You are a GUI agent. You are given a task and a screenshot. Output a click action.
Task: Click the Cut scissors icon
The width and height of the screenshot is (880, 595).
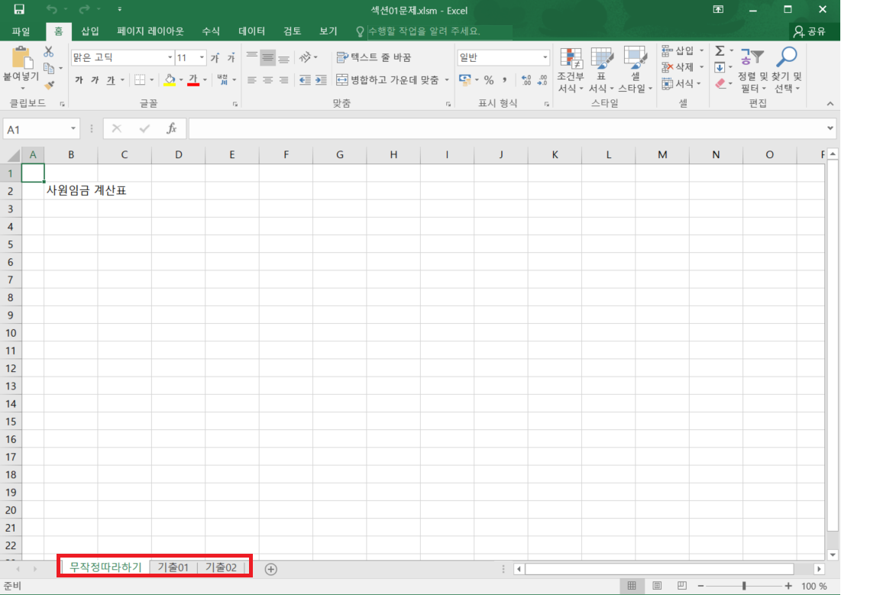click(x=49, y=52)
